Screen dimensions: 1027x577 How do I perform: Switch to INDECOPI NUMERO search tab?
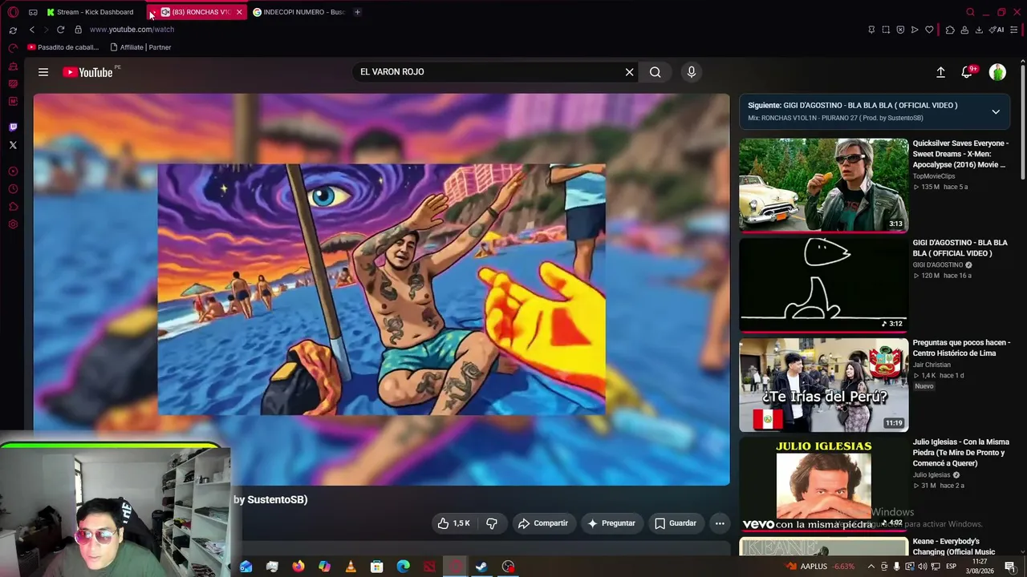298,12
